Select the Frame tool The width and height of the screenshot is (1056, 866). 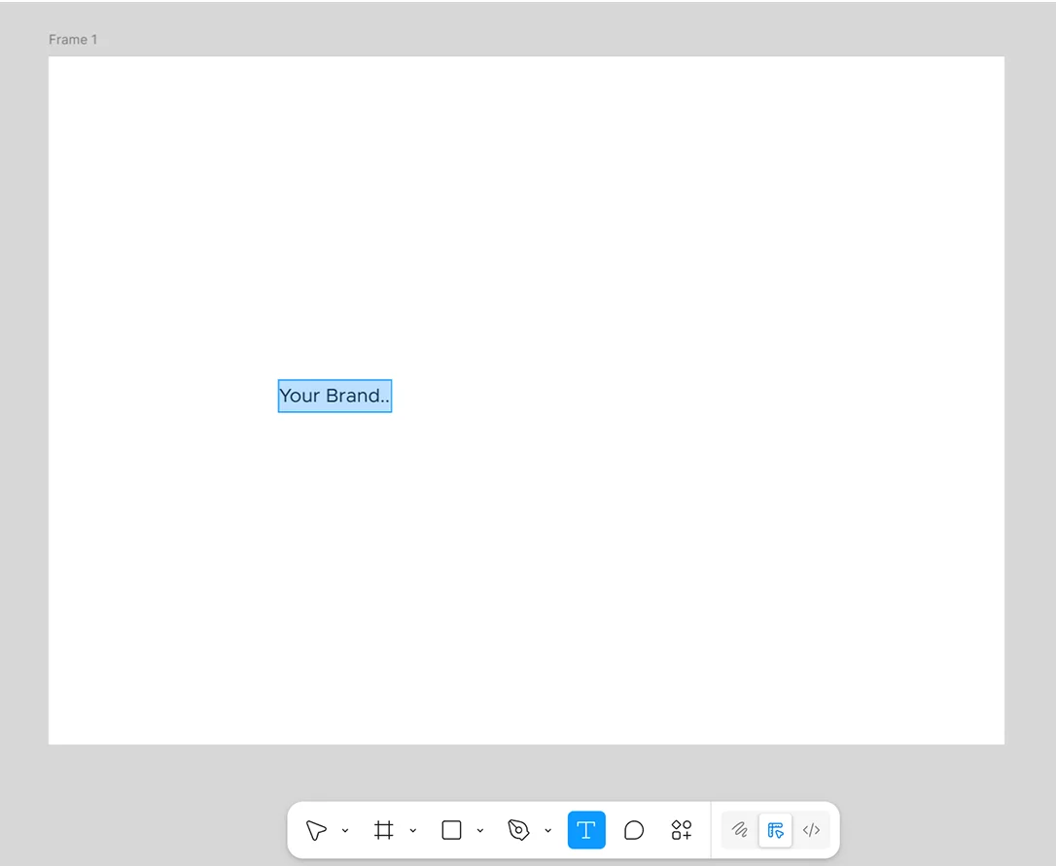(x=383, y=830)
